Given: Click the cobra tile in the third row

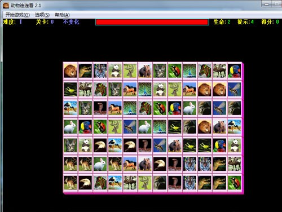Looking at the screenshot, I should (x=100, y=108).
